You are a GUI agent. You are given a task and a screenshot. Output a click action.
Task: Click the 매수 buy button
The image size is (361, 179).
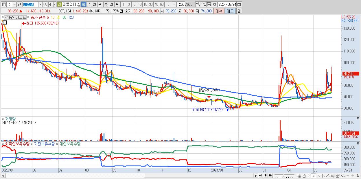[219, 11]
